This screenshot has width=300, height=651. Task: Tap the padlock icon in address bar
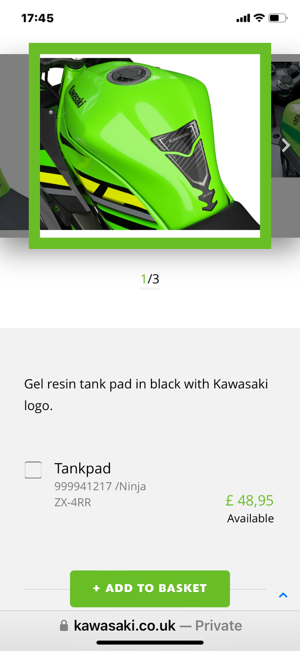pyautogui.click(x=64, y=626)
